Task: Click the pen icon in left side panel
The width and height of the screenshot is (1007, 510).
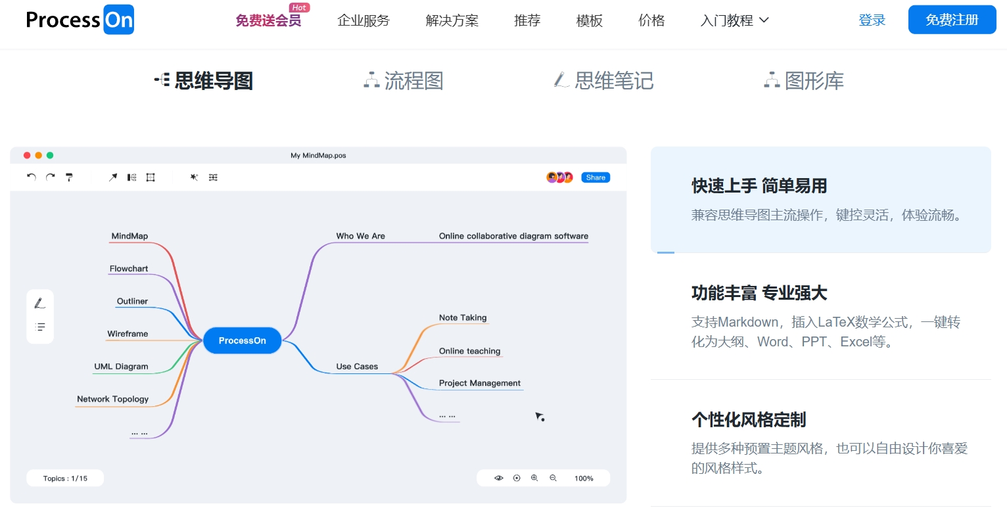Action: click(x=40, y=303)
